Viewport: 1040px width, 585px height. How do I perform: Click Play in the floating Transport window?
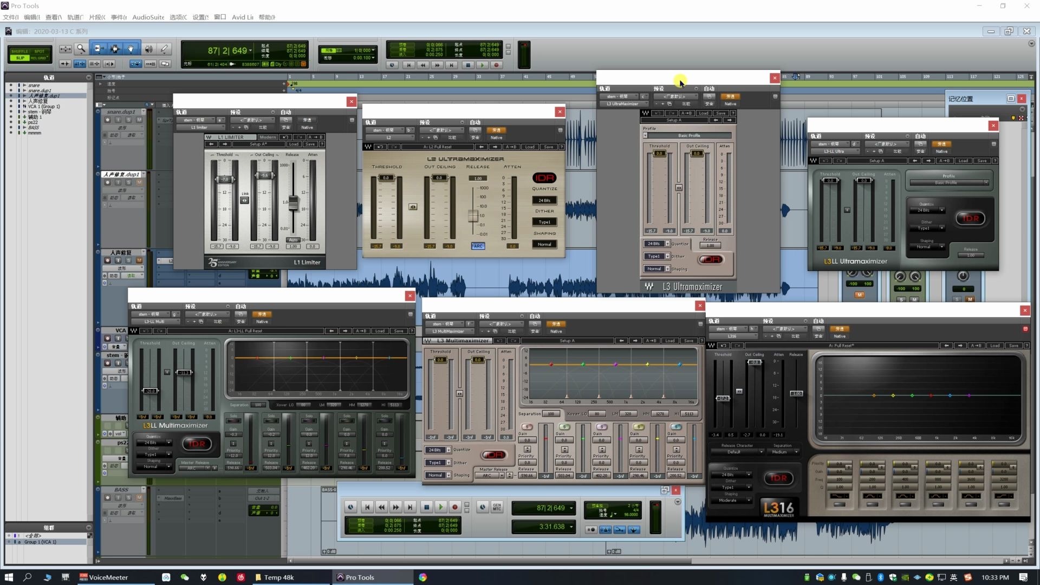tap(440, 507)
